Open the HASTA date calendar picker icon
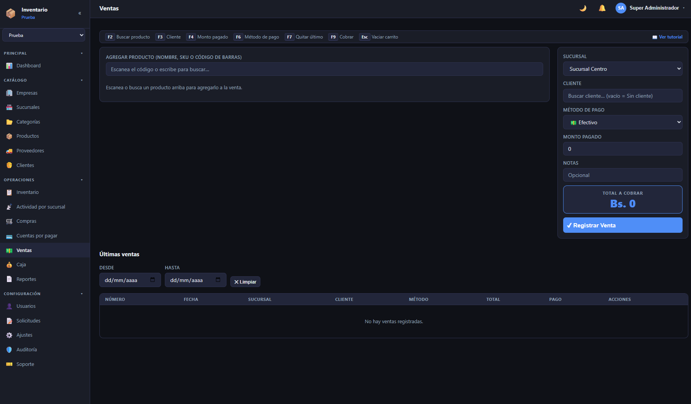691x404 pixels. pos(218,280)
